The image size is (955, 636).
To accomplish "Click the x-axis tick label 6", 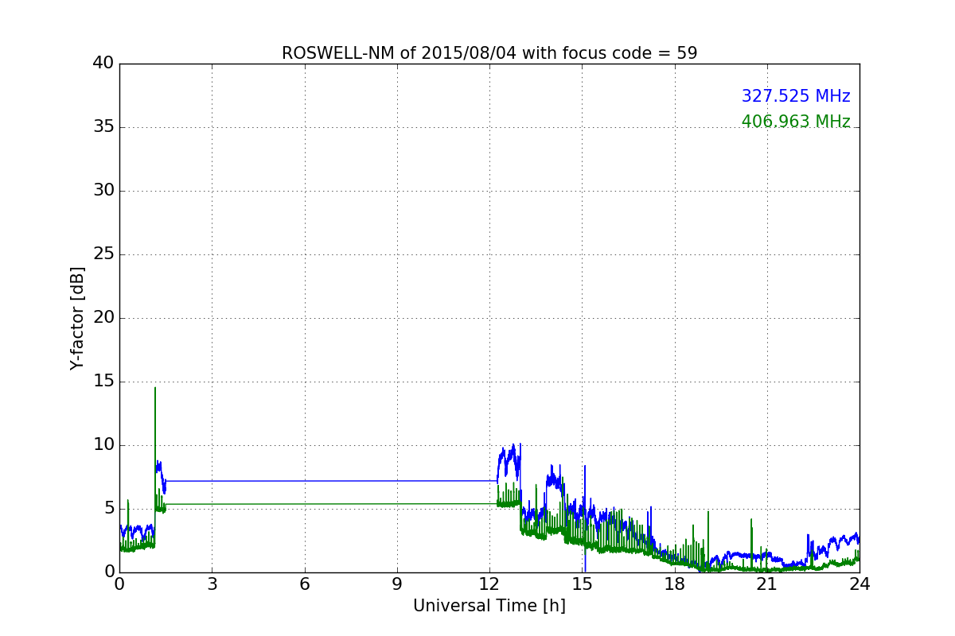I will (305, 584).
